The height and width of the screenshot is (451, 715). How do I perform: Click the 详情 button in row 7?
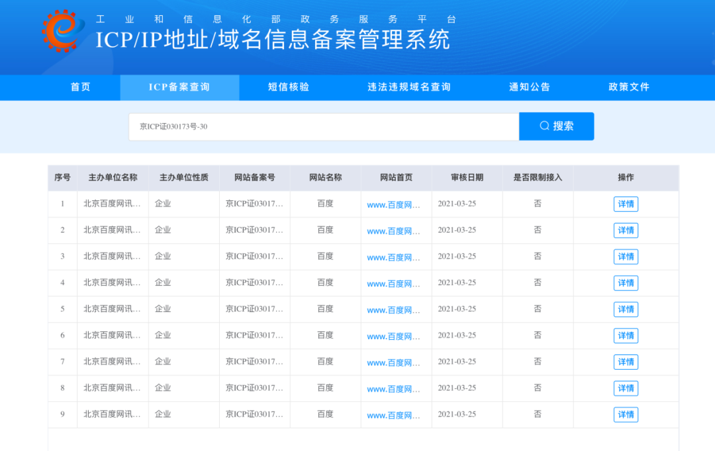click(626, 362)
